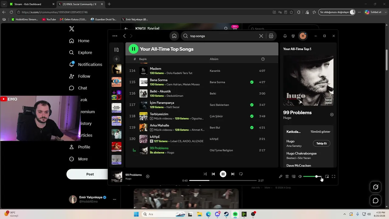This screenshot has height=219, width=389.
Task: Open the YouTube bookmark
Action: tap(49, 19)
